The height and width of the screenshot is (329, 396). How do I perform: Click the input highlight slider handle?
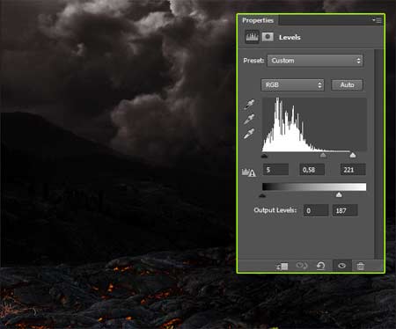point(353,155)
